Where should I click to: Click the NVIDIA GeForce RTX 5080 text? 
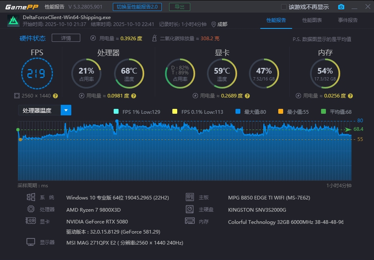point(97,222)
